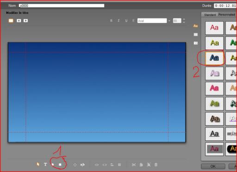Select the highlighted still-title type button
Image resolution: width=237 pixels, height=172 pixels.
click(x=11, y=20)
